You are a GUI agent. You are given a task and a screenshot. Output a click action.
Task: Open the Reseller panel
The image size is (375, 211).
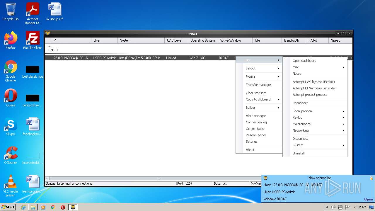pos(259,135)
